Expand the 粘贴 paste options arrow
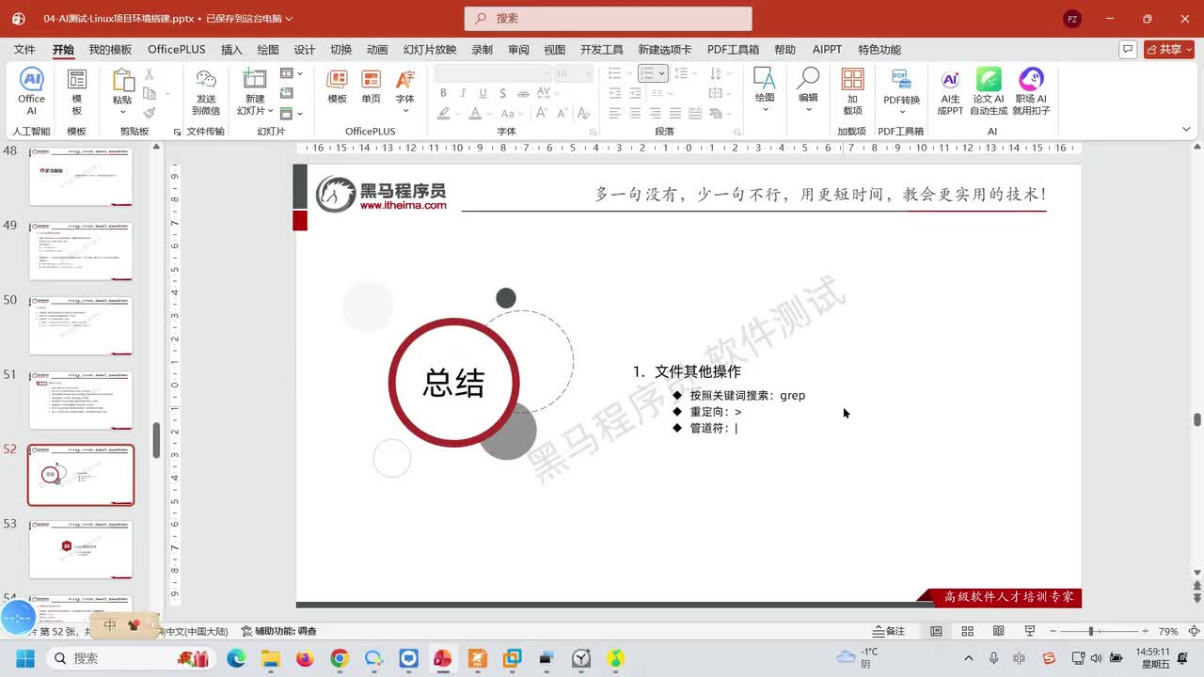 (x=122, y=113)
